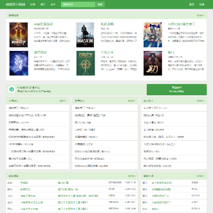
Task: Open the 万相之王 title link
Action: tap(107, 53)
